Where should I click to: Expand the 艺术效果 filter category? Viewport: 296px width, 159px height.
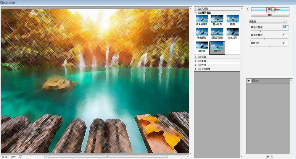(x=196, y=69)
